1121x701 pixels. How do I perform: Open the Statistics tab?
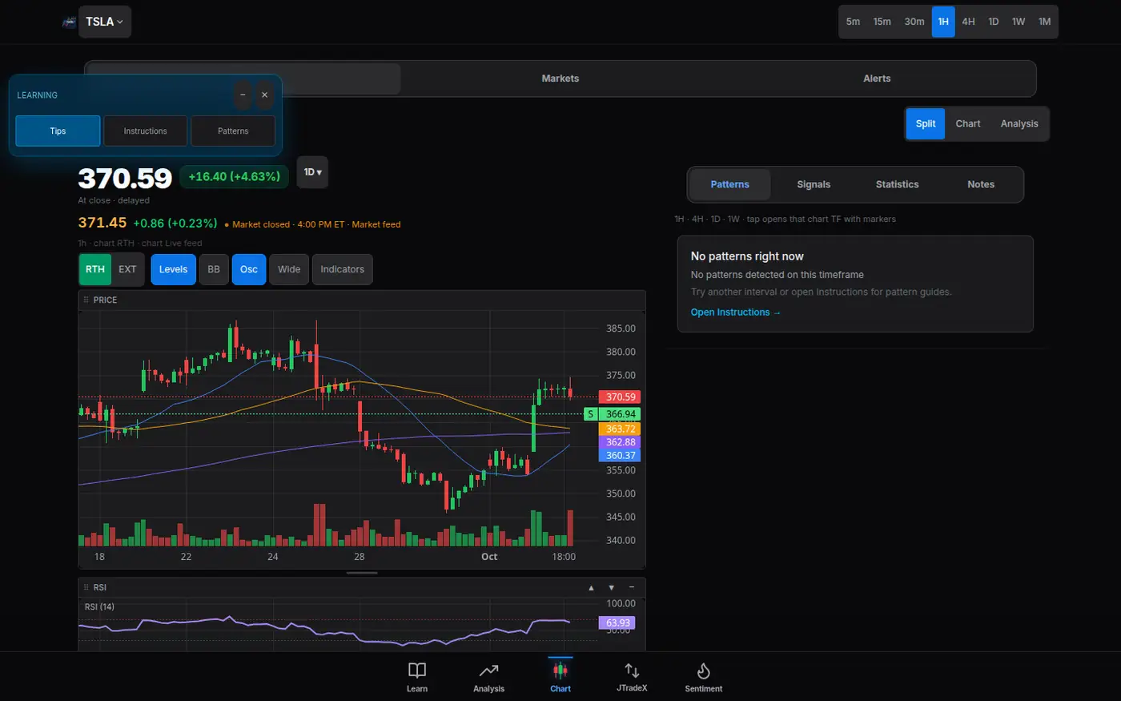pos(897,184)
